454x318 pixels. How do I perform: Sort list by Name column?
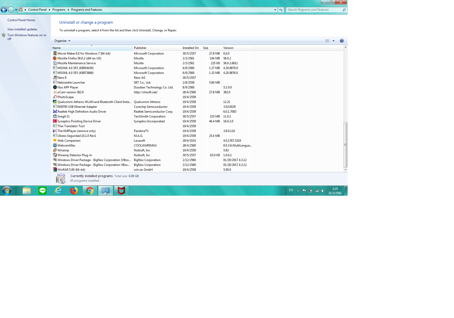point(92,48)
